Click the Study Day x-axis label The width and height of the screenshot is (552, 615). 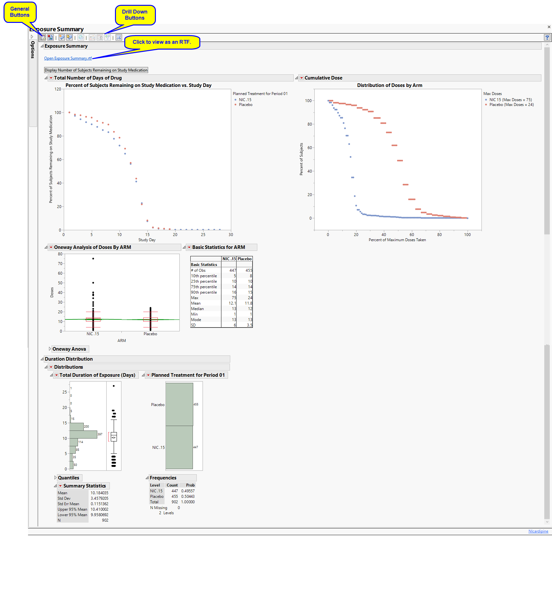click(x=147, y=240)
